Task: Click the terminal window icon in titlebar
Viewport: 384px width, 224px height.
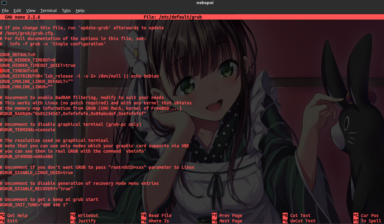Action: (x=3, y=3)
